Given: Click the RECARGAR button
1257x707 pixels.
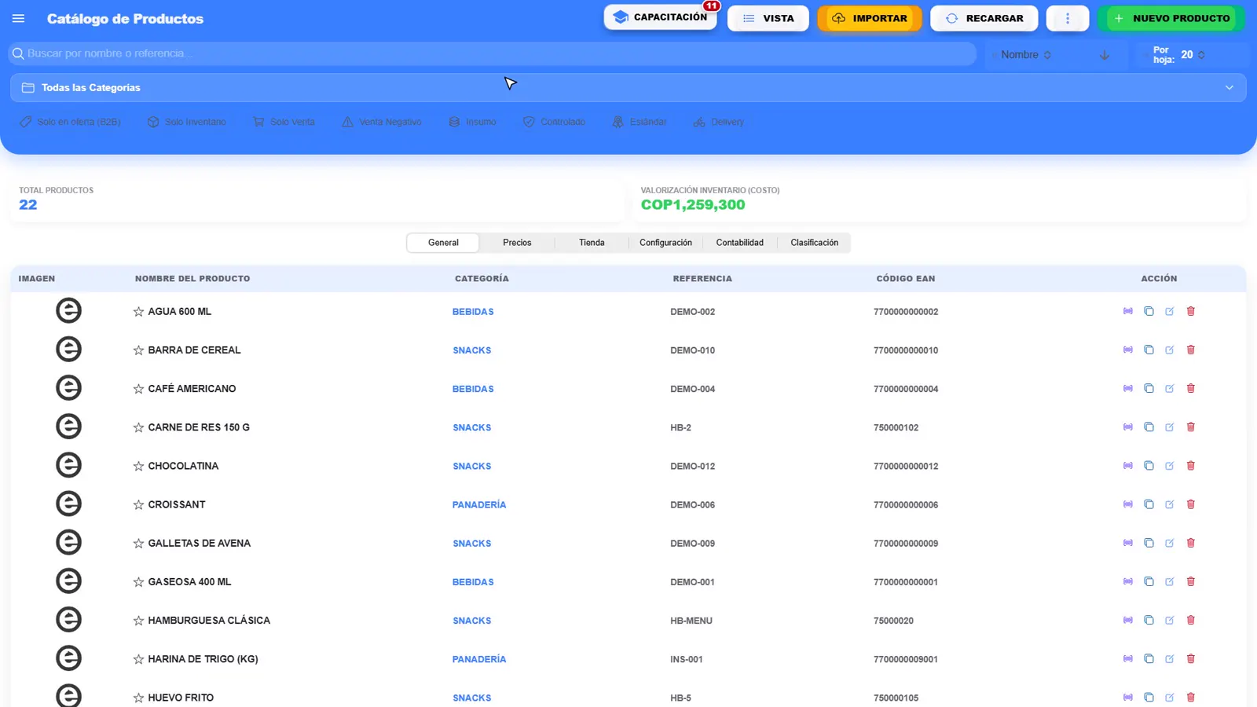Looking at the screenshot, I should [984, 18].
